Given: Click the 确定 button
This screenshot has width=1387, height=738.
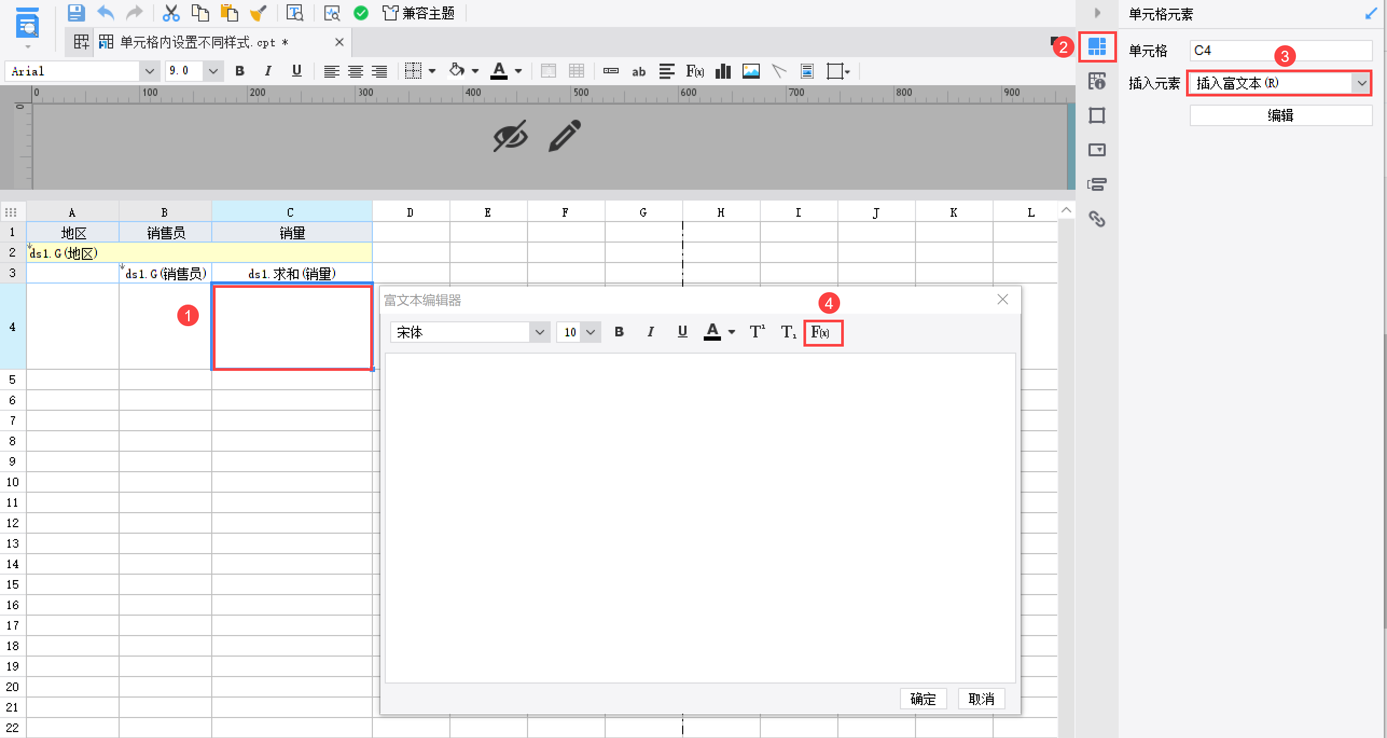Looking at the screenshot, I should [923, 699].
